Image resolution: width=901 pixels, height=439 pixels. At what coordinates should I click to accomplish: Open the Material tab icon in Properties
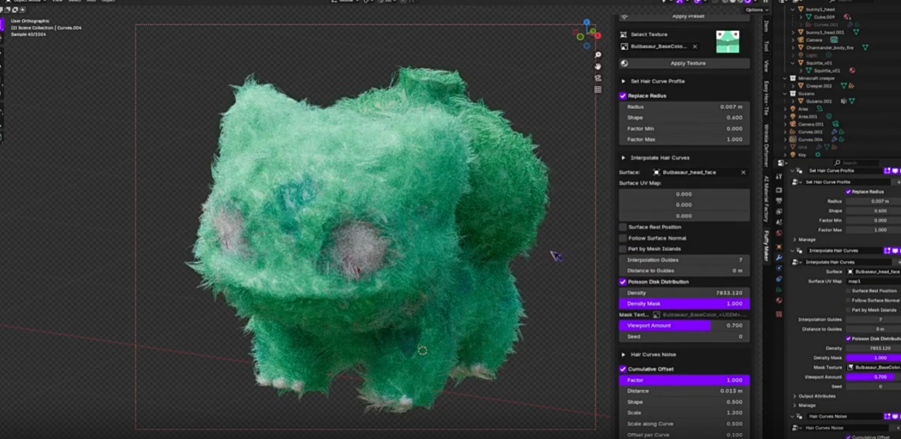tap(779, 301)
